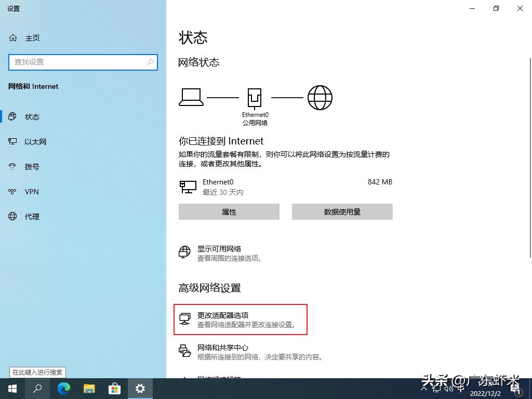The image size is (532, 399).
Task: Switch to 状态 in the sidebar menu
Action: tap(32, 117)
